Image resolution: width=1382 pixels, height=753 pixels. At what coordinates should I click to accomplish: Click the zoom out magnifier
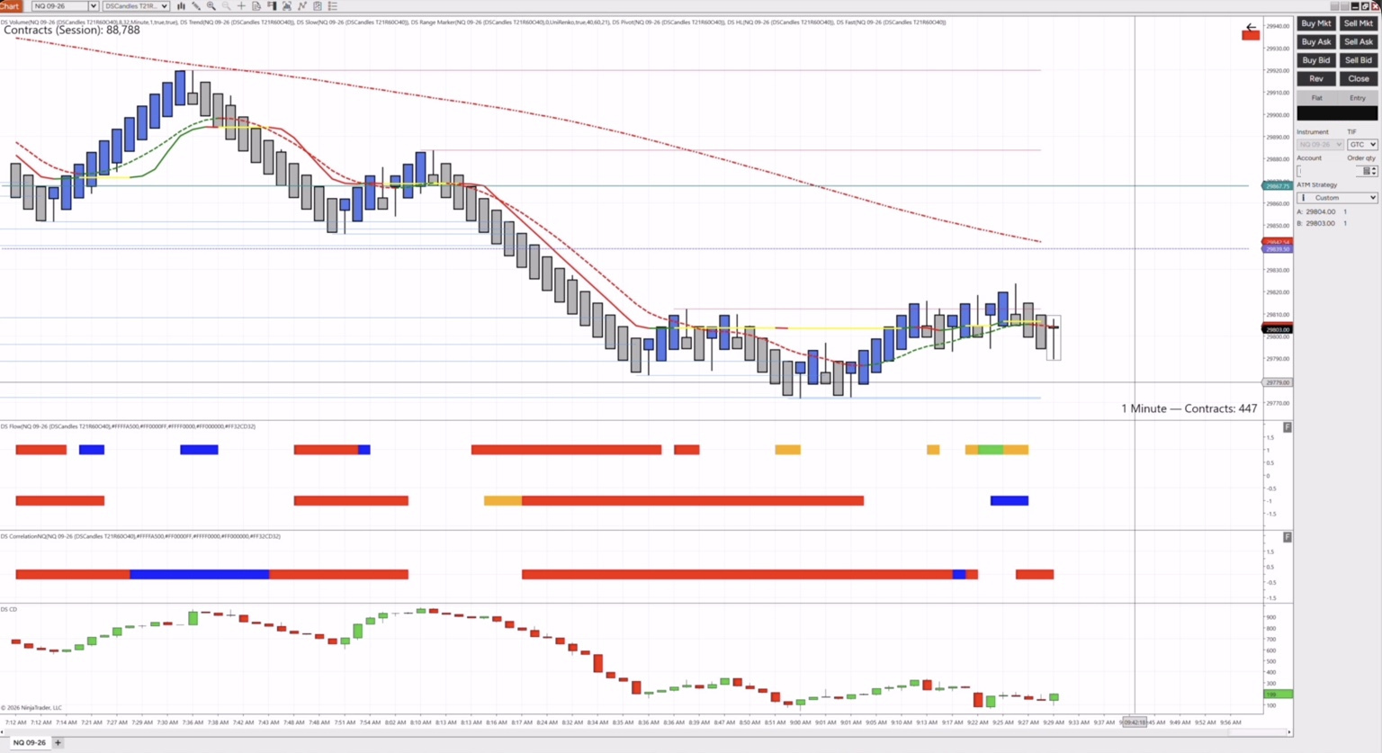(x=226, y=6)
